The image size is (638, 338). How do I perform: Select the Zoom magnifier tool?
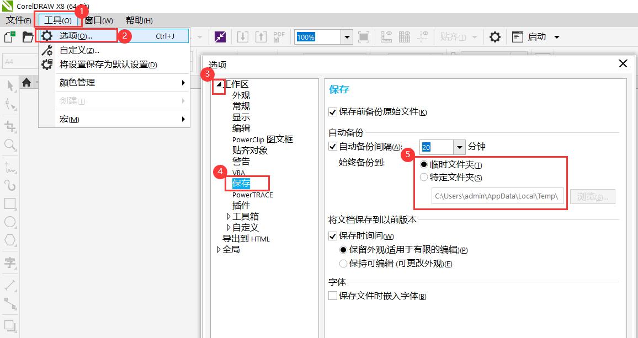10,145
